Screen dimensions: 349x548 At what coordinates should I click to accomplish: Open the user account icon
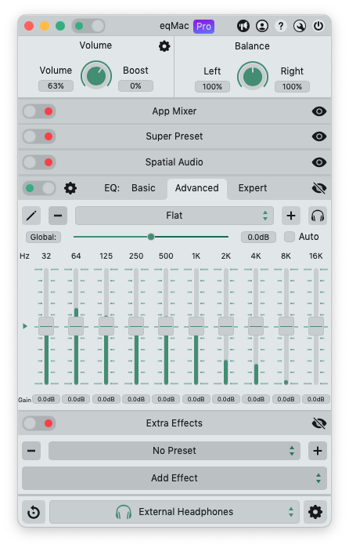pos(262,26)
